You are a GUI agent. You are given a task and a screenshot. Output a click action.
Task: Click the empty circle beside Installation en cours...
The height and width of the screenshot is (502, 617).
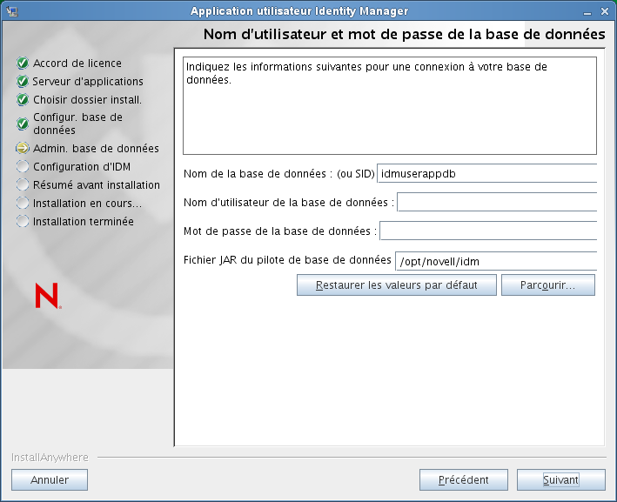click(23, 203)
